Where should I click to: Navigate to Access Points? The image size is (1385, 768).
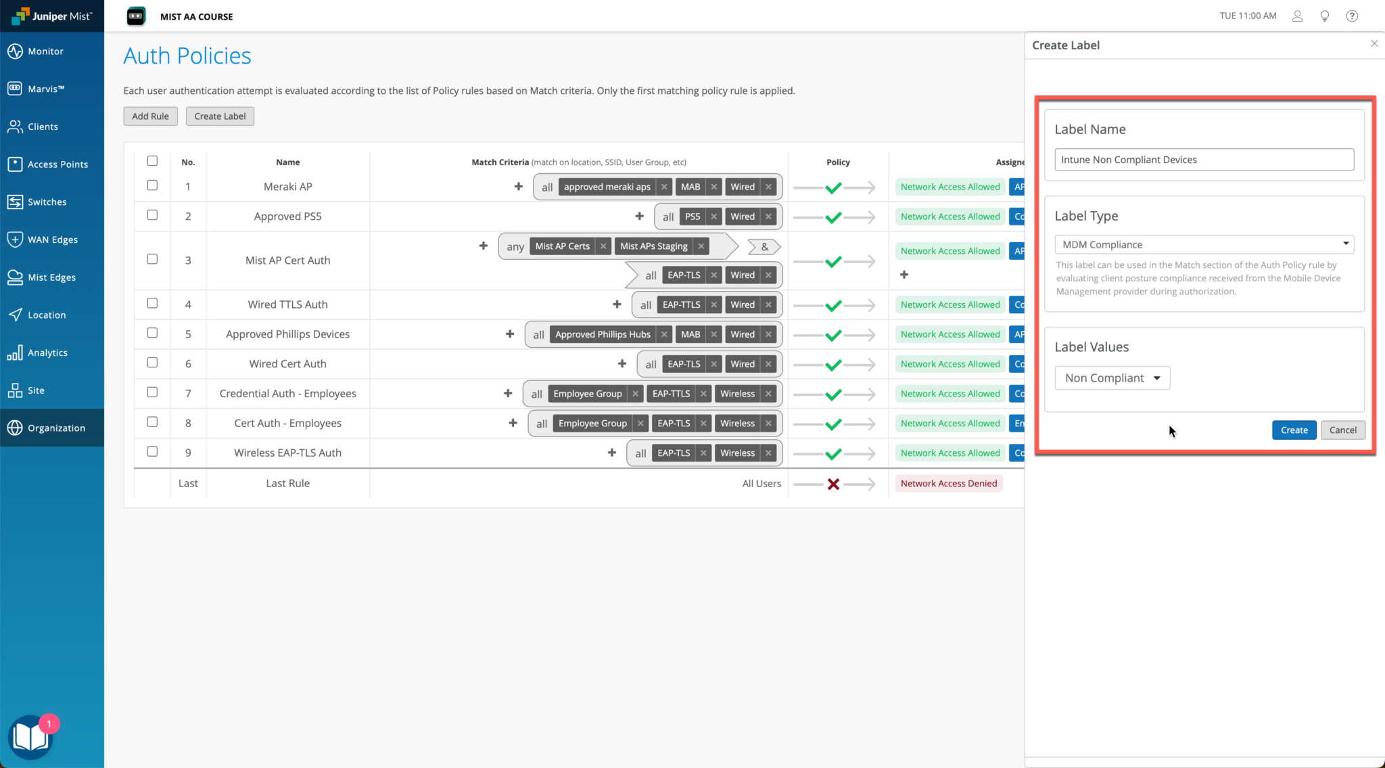click(58, 164)
